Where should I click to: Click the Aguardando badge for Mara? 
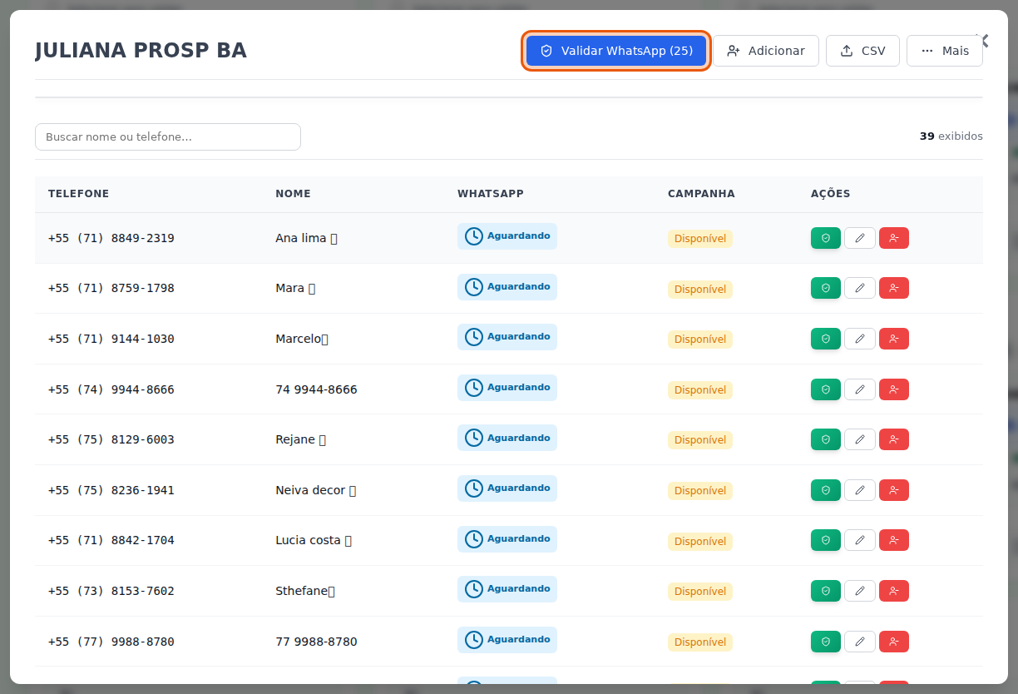(x=507, y=287)
